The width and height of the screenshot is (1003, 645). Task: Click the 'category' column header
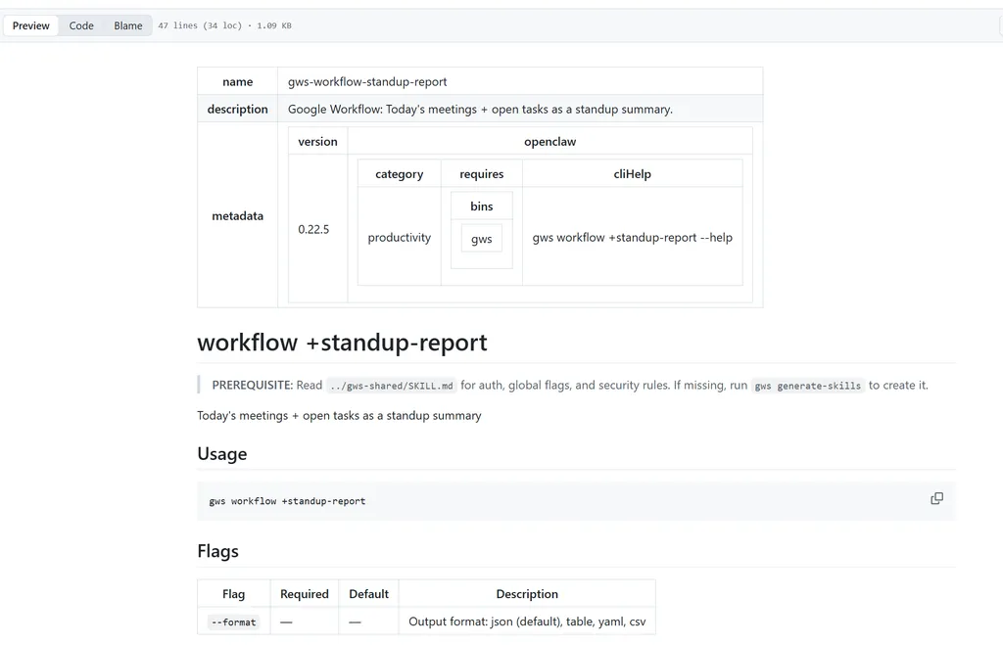[x=400, y=174]
